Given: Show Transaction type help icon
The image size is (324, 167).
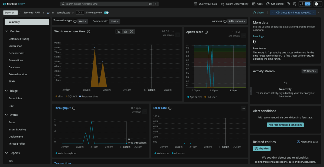Looking at the screenshot, I should click(x=75, y=21).
